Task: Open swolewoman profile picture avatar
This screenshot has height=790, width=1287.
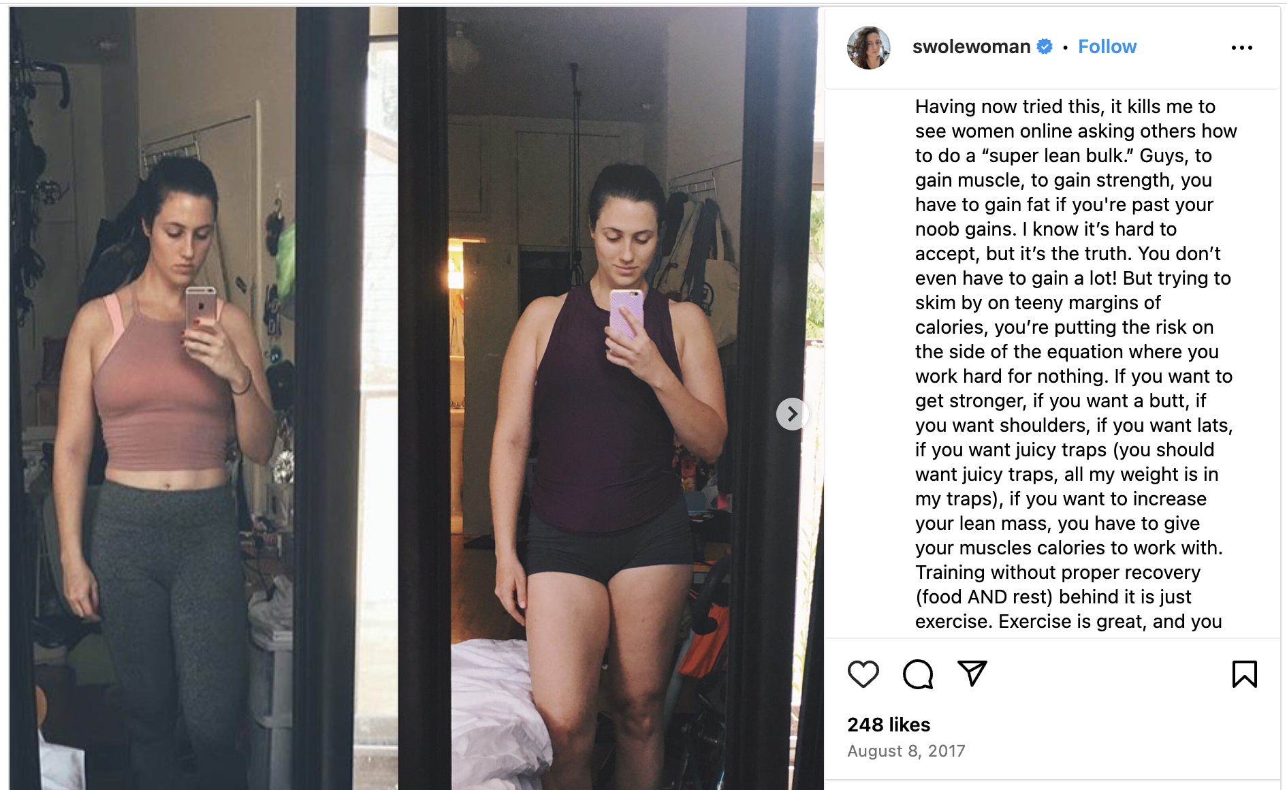Action: [868, 48]
